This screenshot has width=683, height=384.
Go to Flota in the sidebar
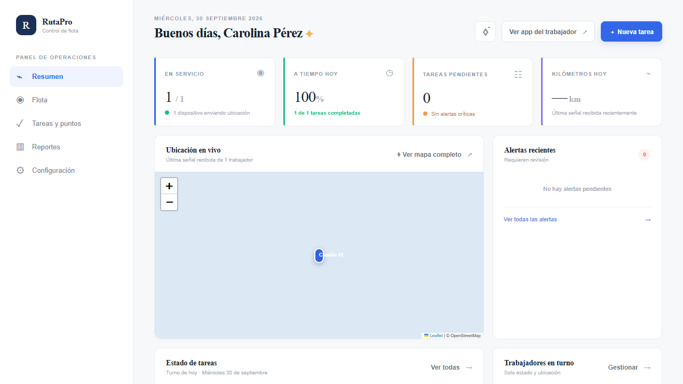pos(66,100)
